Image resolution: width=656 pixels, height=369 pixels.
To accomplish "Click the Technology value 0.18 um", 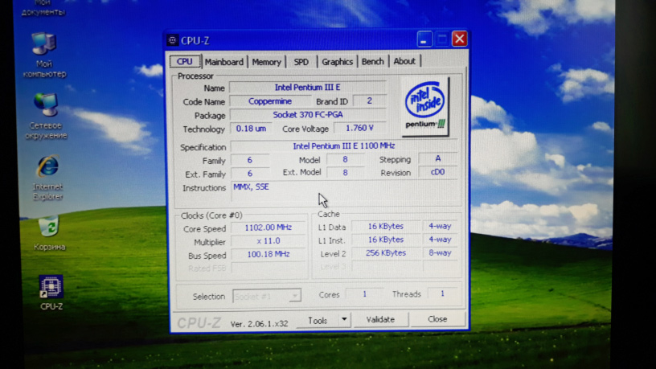I will pyautogui.click(x=251, y=129).
